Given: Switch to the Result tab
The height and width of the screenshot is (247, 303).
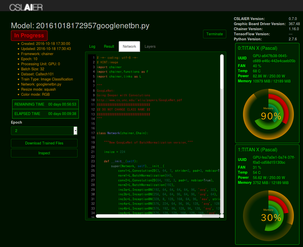Looking at the screenshot, I should (109, 46).
